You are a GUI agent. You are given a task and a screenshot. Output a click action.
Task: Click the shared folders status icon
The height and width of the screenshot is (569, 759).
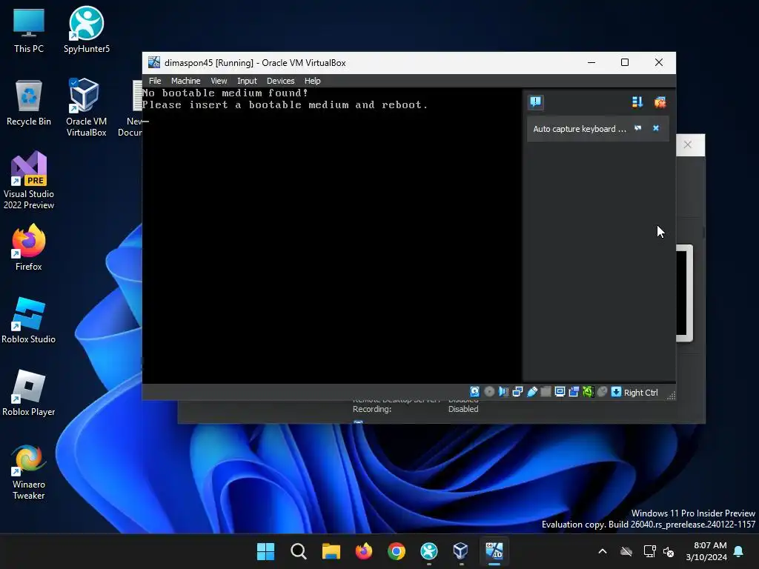[x=546, y=391]
